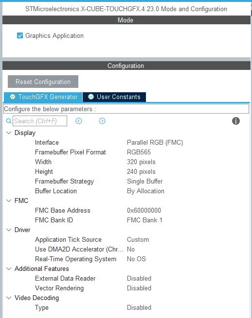The width and height of the screenshot is (252, 318).
Task: Switch to the TouchGFX Generator tab
Action: pyautogui.click(x=43, y=97)
